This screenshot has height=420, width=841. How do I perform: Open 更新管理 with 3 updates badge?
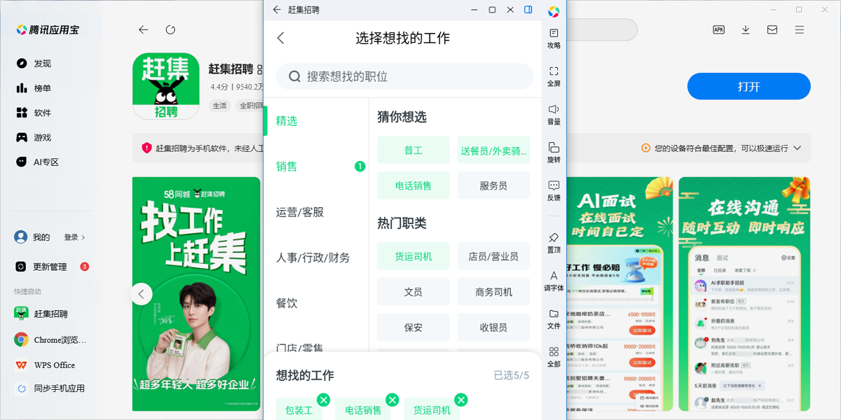51,267
